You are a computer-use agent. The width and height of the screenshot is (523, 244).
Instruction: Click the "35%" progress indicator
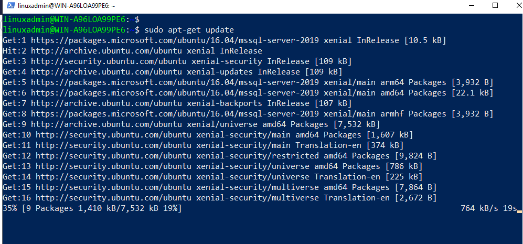9,208
